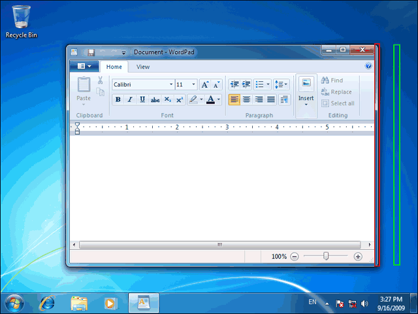
Task: Open the WordPad application menu button
Action: [x=84, y=66]
